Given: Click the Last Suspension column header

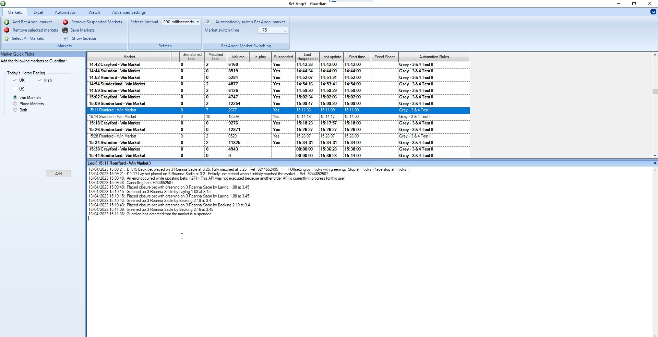Looking at the screenshot, I should coord(308,57).
